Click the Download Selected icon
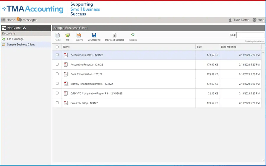266x166 pixels. point(114,35)
